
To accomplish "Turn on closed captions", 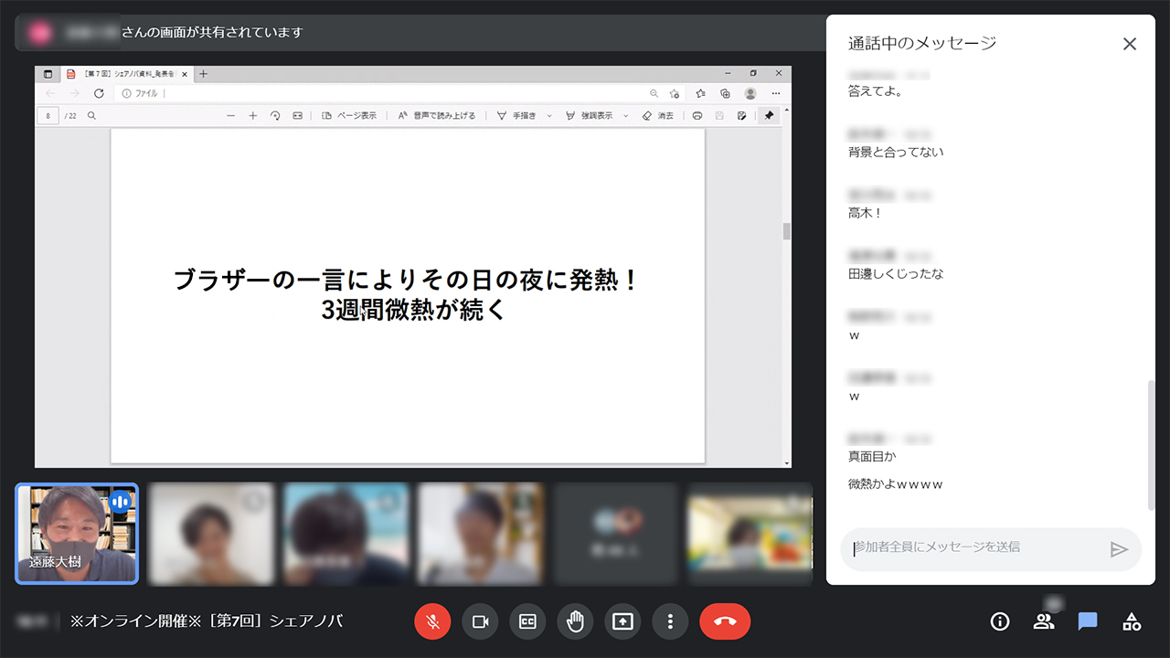I will (x=527, y=621).
